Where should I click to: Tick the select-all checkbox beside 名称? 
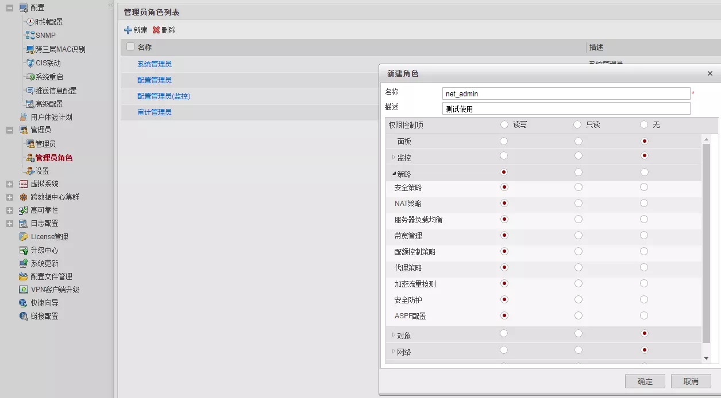[x=130, y=47]
